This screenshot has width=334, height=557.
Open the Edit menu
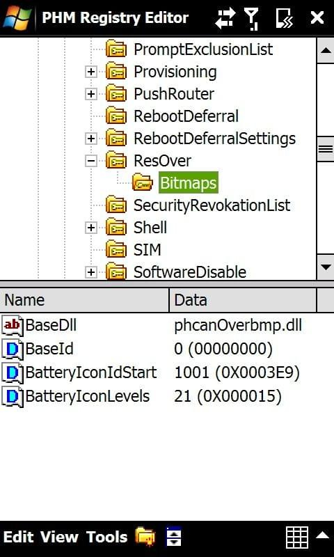point(19,537)
